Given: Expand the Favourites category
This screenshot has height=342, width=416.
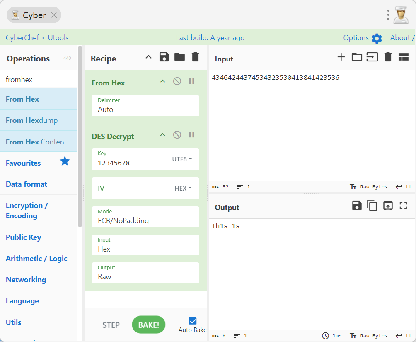Looking at the screenshot, I should click(39, 163).
